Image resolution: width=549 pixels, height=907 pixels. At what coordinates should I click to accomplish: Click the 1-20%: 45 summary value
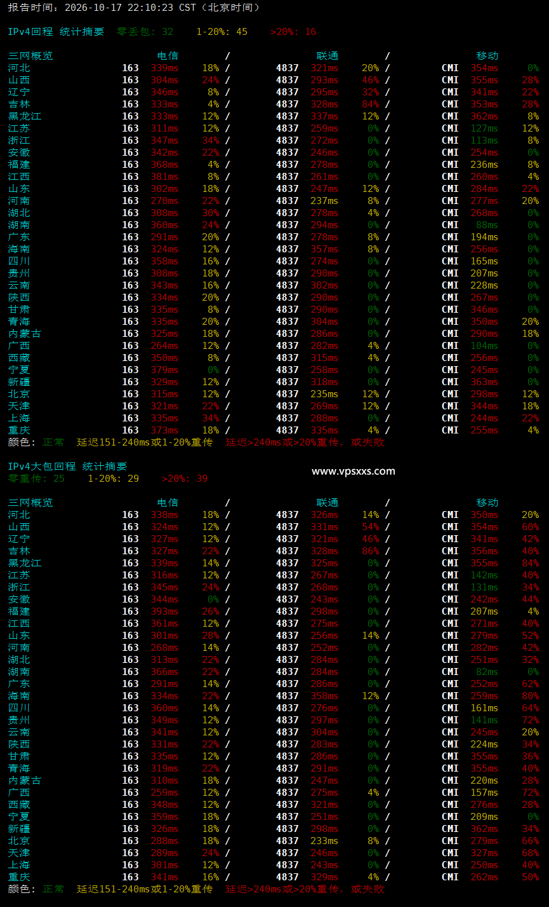(222, 32)
